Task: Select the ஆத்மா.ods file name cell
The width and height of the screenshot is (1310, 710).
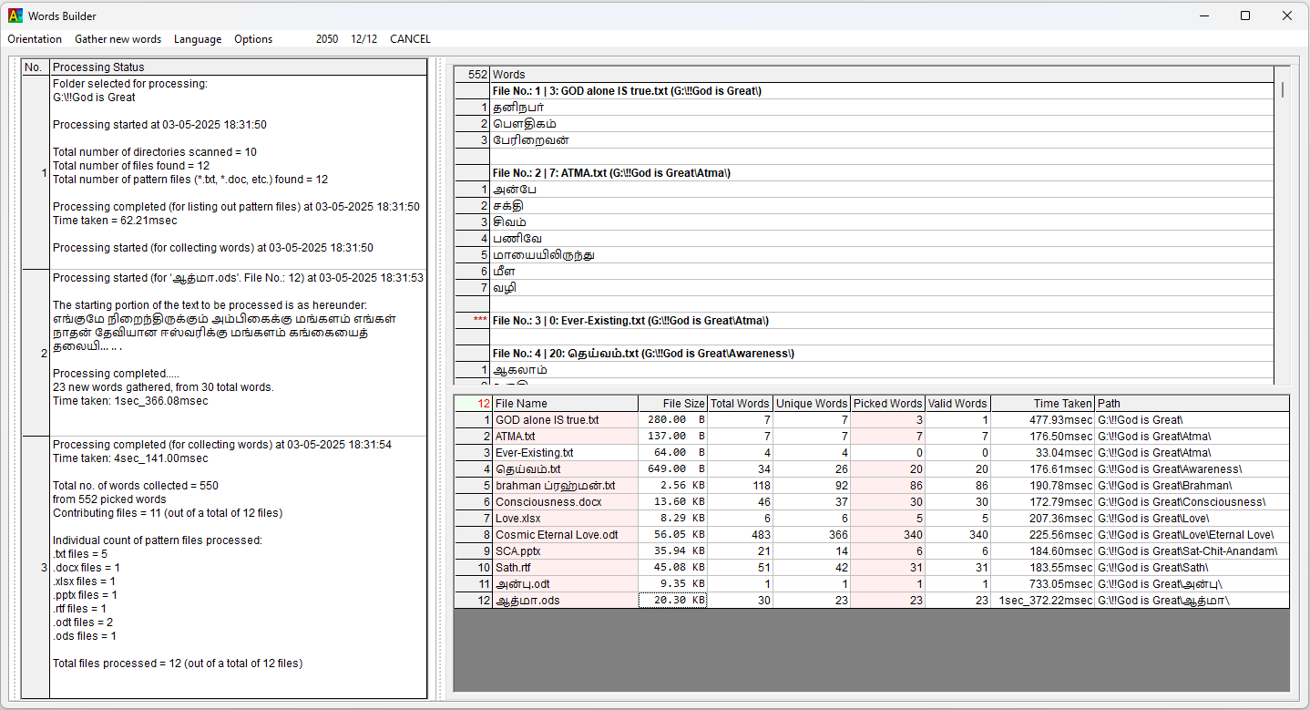Action: [x=565, y=601]
